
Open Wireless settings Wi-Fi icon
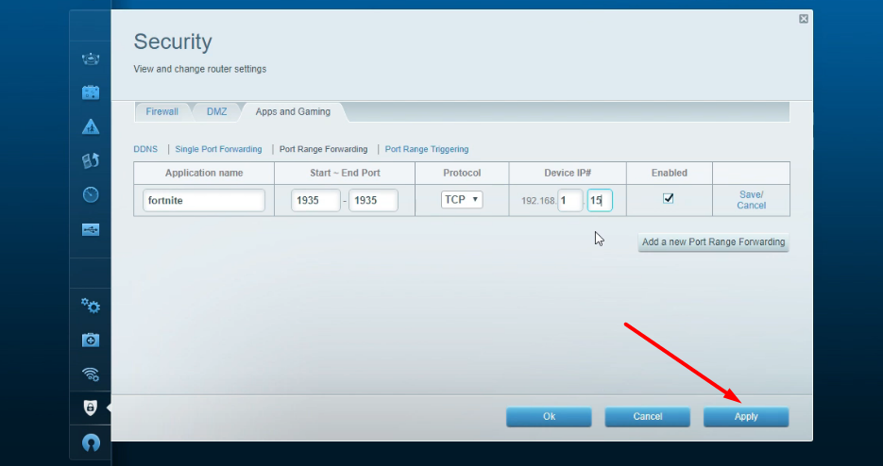point(91,374)
